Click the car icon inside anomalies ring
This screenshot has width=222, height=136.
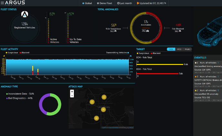click(147, 31)
